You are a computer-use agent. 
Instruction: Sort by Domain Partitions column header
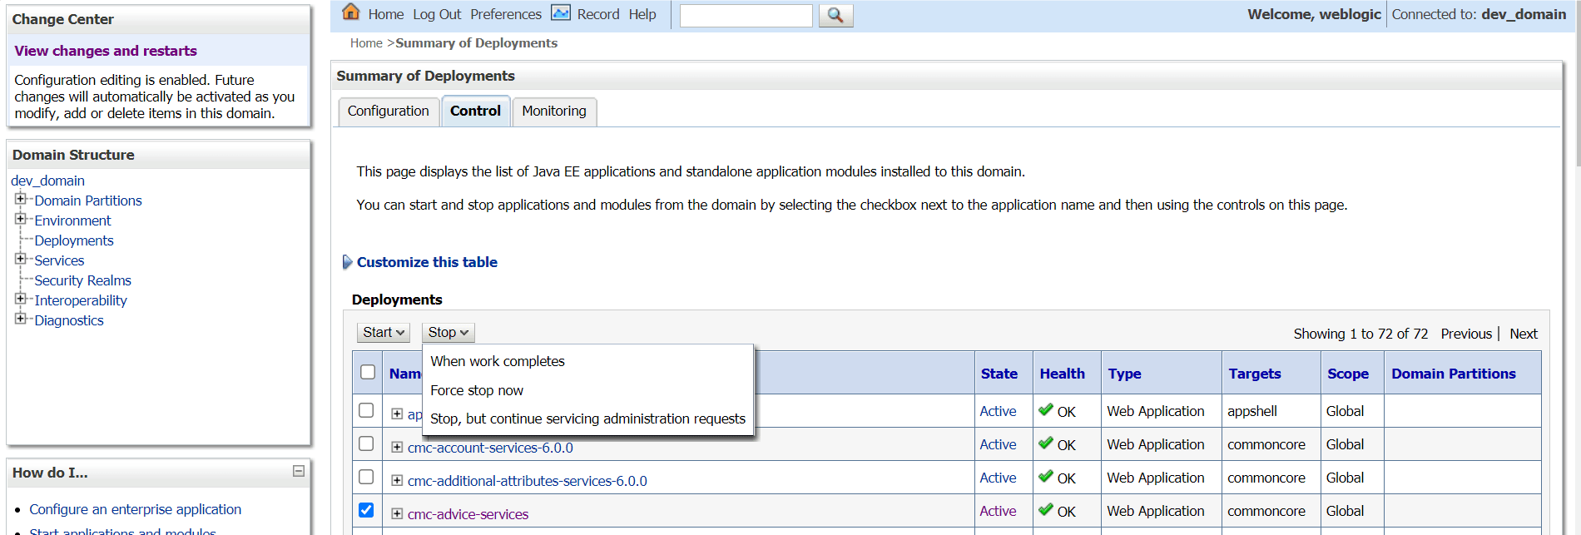1453,374
